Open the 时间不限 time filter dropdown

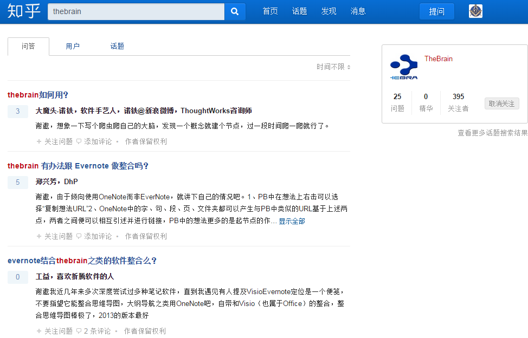[x=333, y=67]
